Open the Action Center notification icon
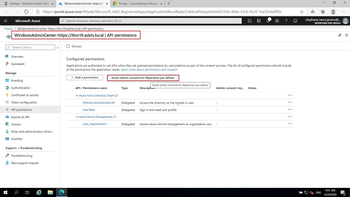 coord(343,192)
